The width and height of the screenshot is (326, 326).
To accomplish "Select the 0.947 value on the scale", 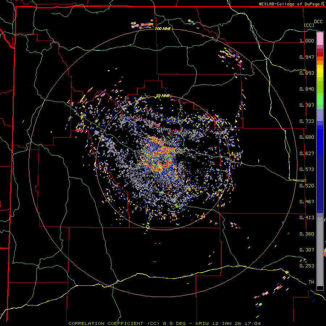I will (x=307, y=57).
